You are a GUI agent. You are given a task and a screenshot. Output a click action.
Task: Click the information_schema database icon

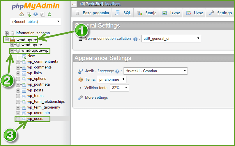[x=13, y=33]
